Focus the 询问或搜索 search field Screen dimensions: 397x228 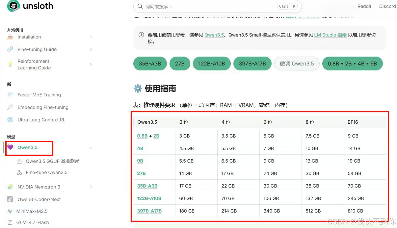pos(218,6)
